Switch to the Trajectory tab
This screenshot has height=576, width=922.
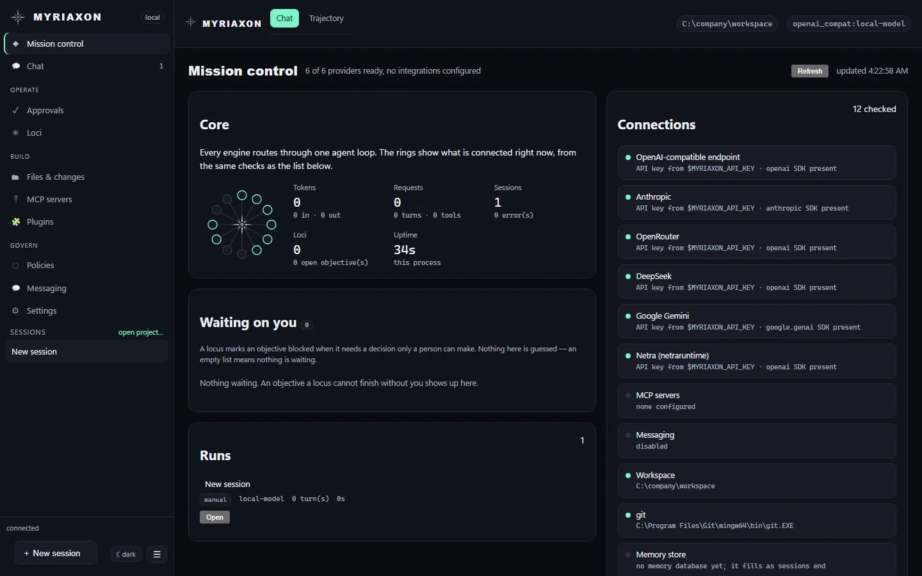click(327, 18)
